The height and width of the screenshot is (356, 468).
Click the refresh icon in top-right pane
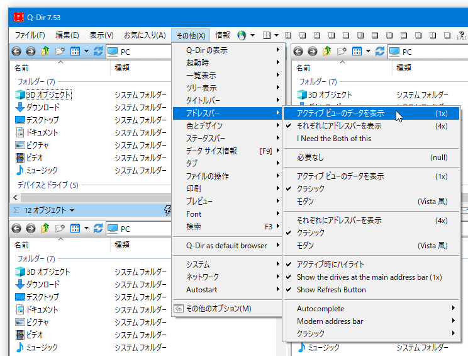380,52
